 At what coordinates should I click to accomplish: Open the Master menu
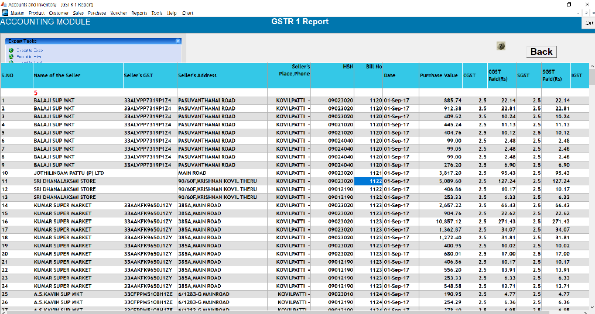(18, 12)
